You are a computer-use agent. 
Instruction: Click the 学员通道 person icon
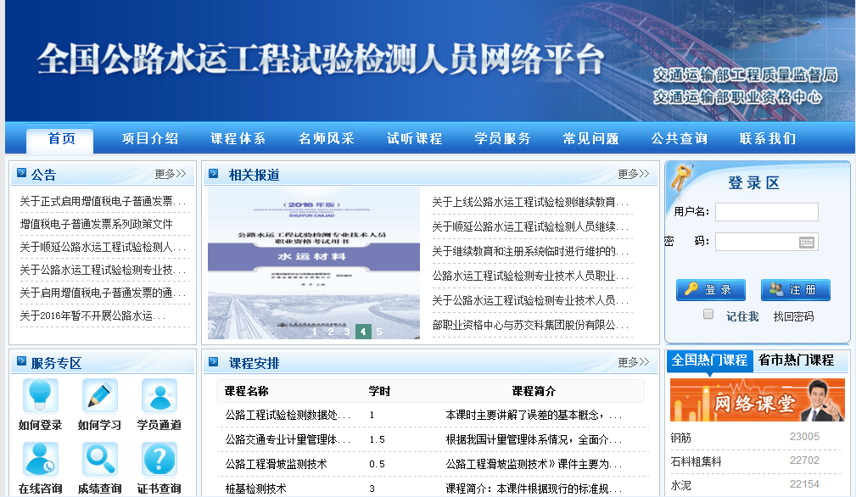click(159, 395)
